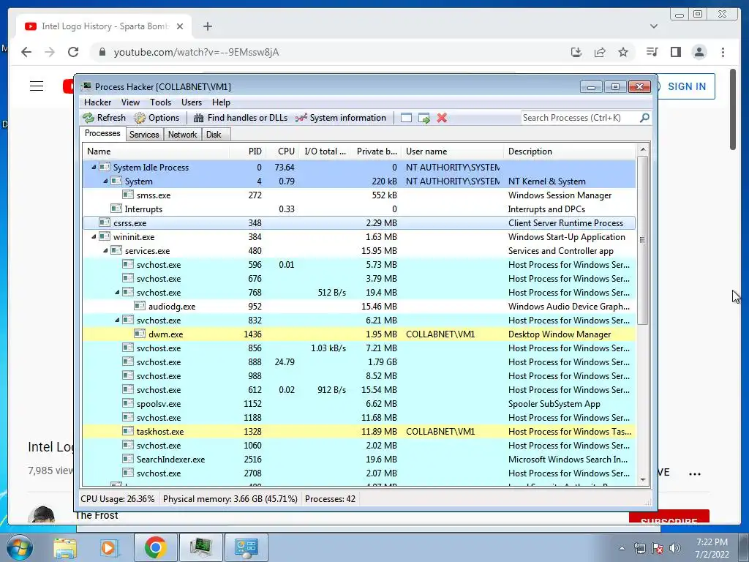
Task: Click the CPU Usage status bar entry
Action: [118, 499]
